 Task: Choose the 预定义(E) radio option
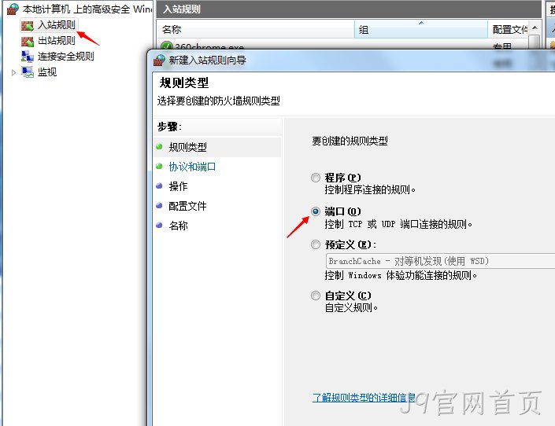315,244
